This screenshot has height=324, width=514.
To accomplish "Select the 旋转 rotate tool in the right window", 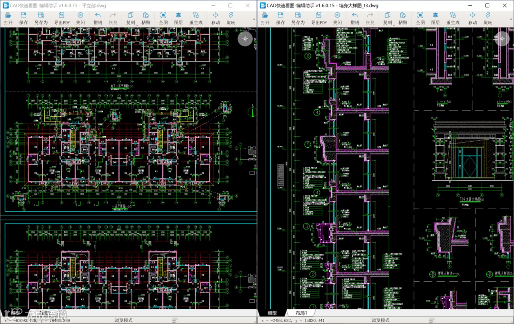I will click(488, 19).
